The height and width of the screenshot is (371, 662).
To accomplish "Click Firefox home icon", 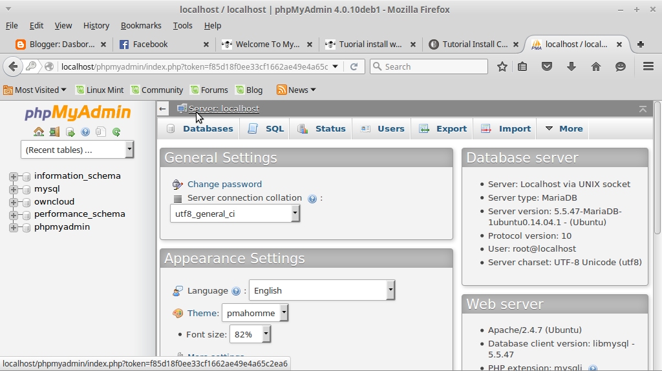I will point(595,66).
